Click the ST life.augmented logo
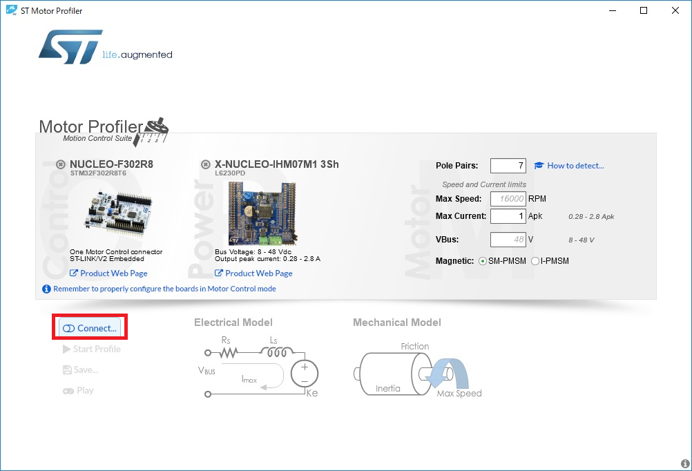 tap(106, 47)
